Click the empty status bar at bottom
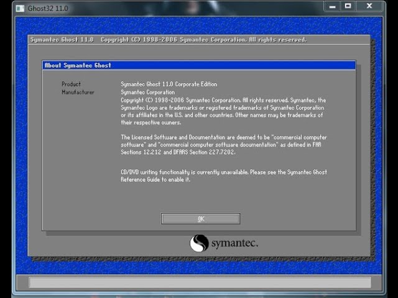The width and height of the screenshot is (398, 298). (200, 282)
